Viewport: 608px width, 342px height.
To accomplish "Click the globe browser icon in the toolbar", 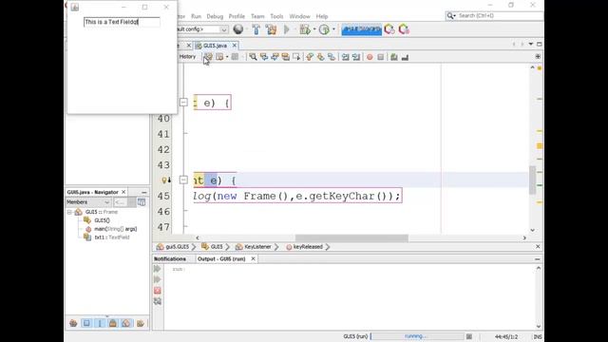I will [x=238, y=29].
